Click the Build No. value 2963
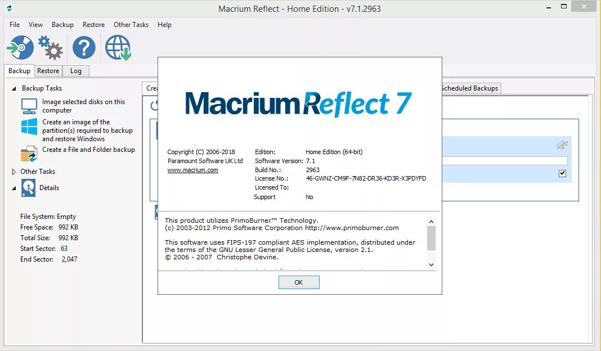 [313, 170]
